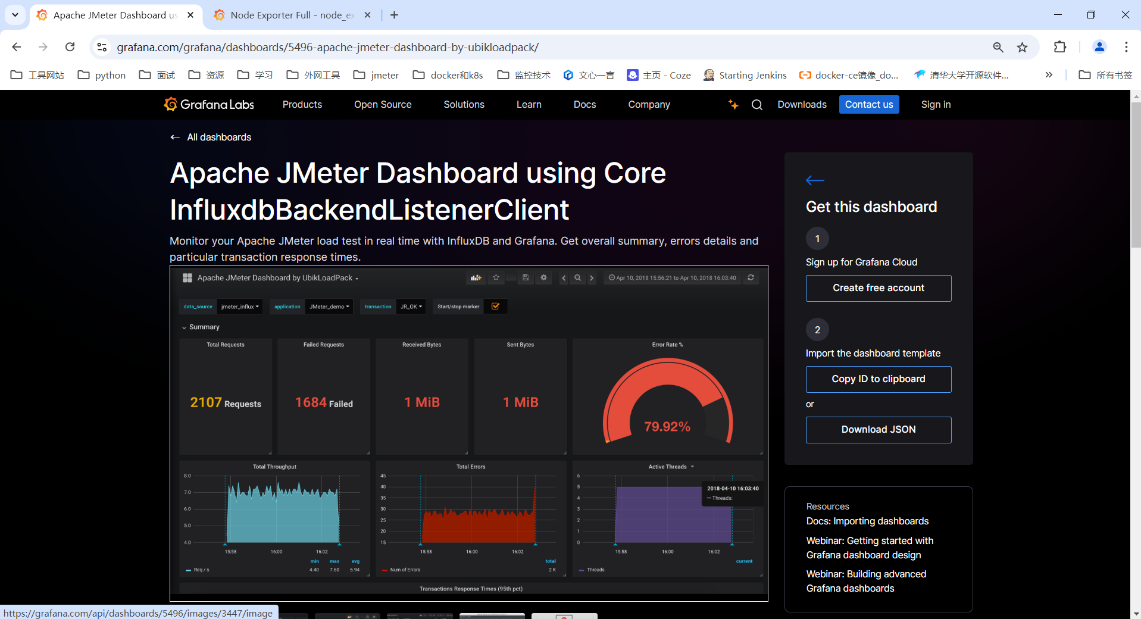Viewport: 1141px width, 619px height.
Task: Open Starting Jenkins bookmark
Action: (745, 75)
